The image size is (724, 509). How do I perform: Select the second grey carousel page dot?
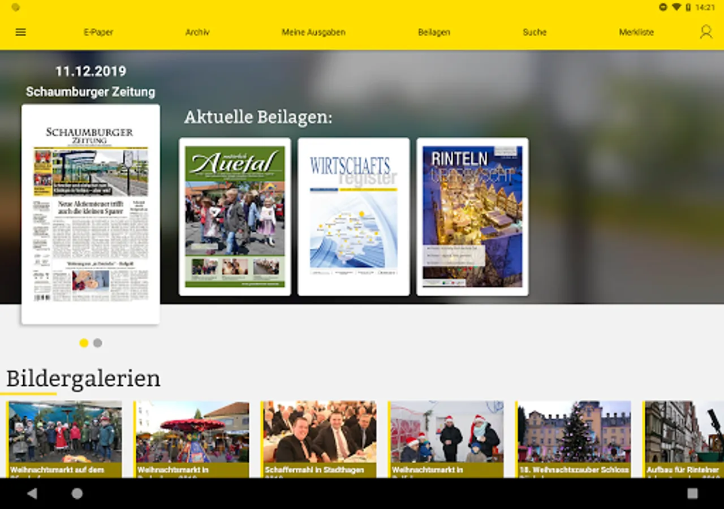(97, 343)
